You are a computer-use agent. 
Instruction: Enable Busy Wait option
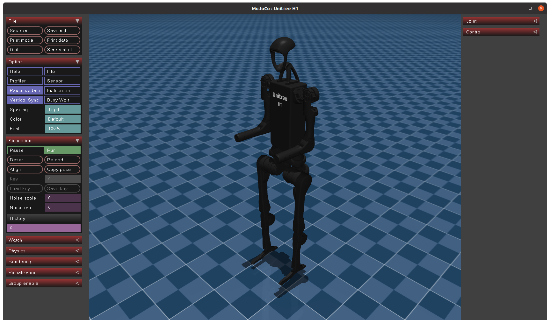(62, 100)
